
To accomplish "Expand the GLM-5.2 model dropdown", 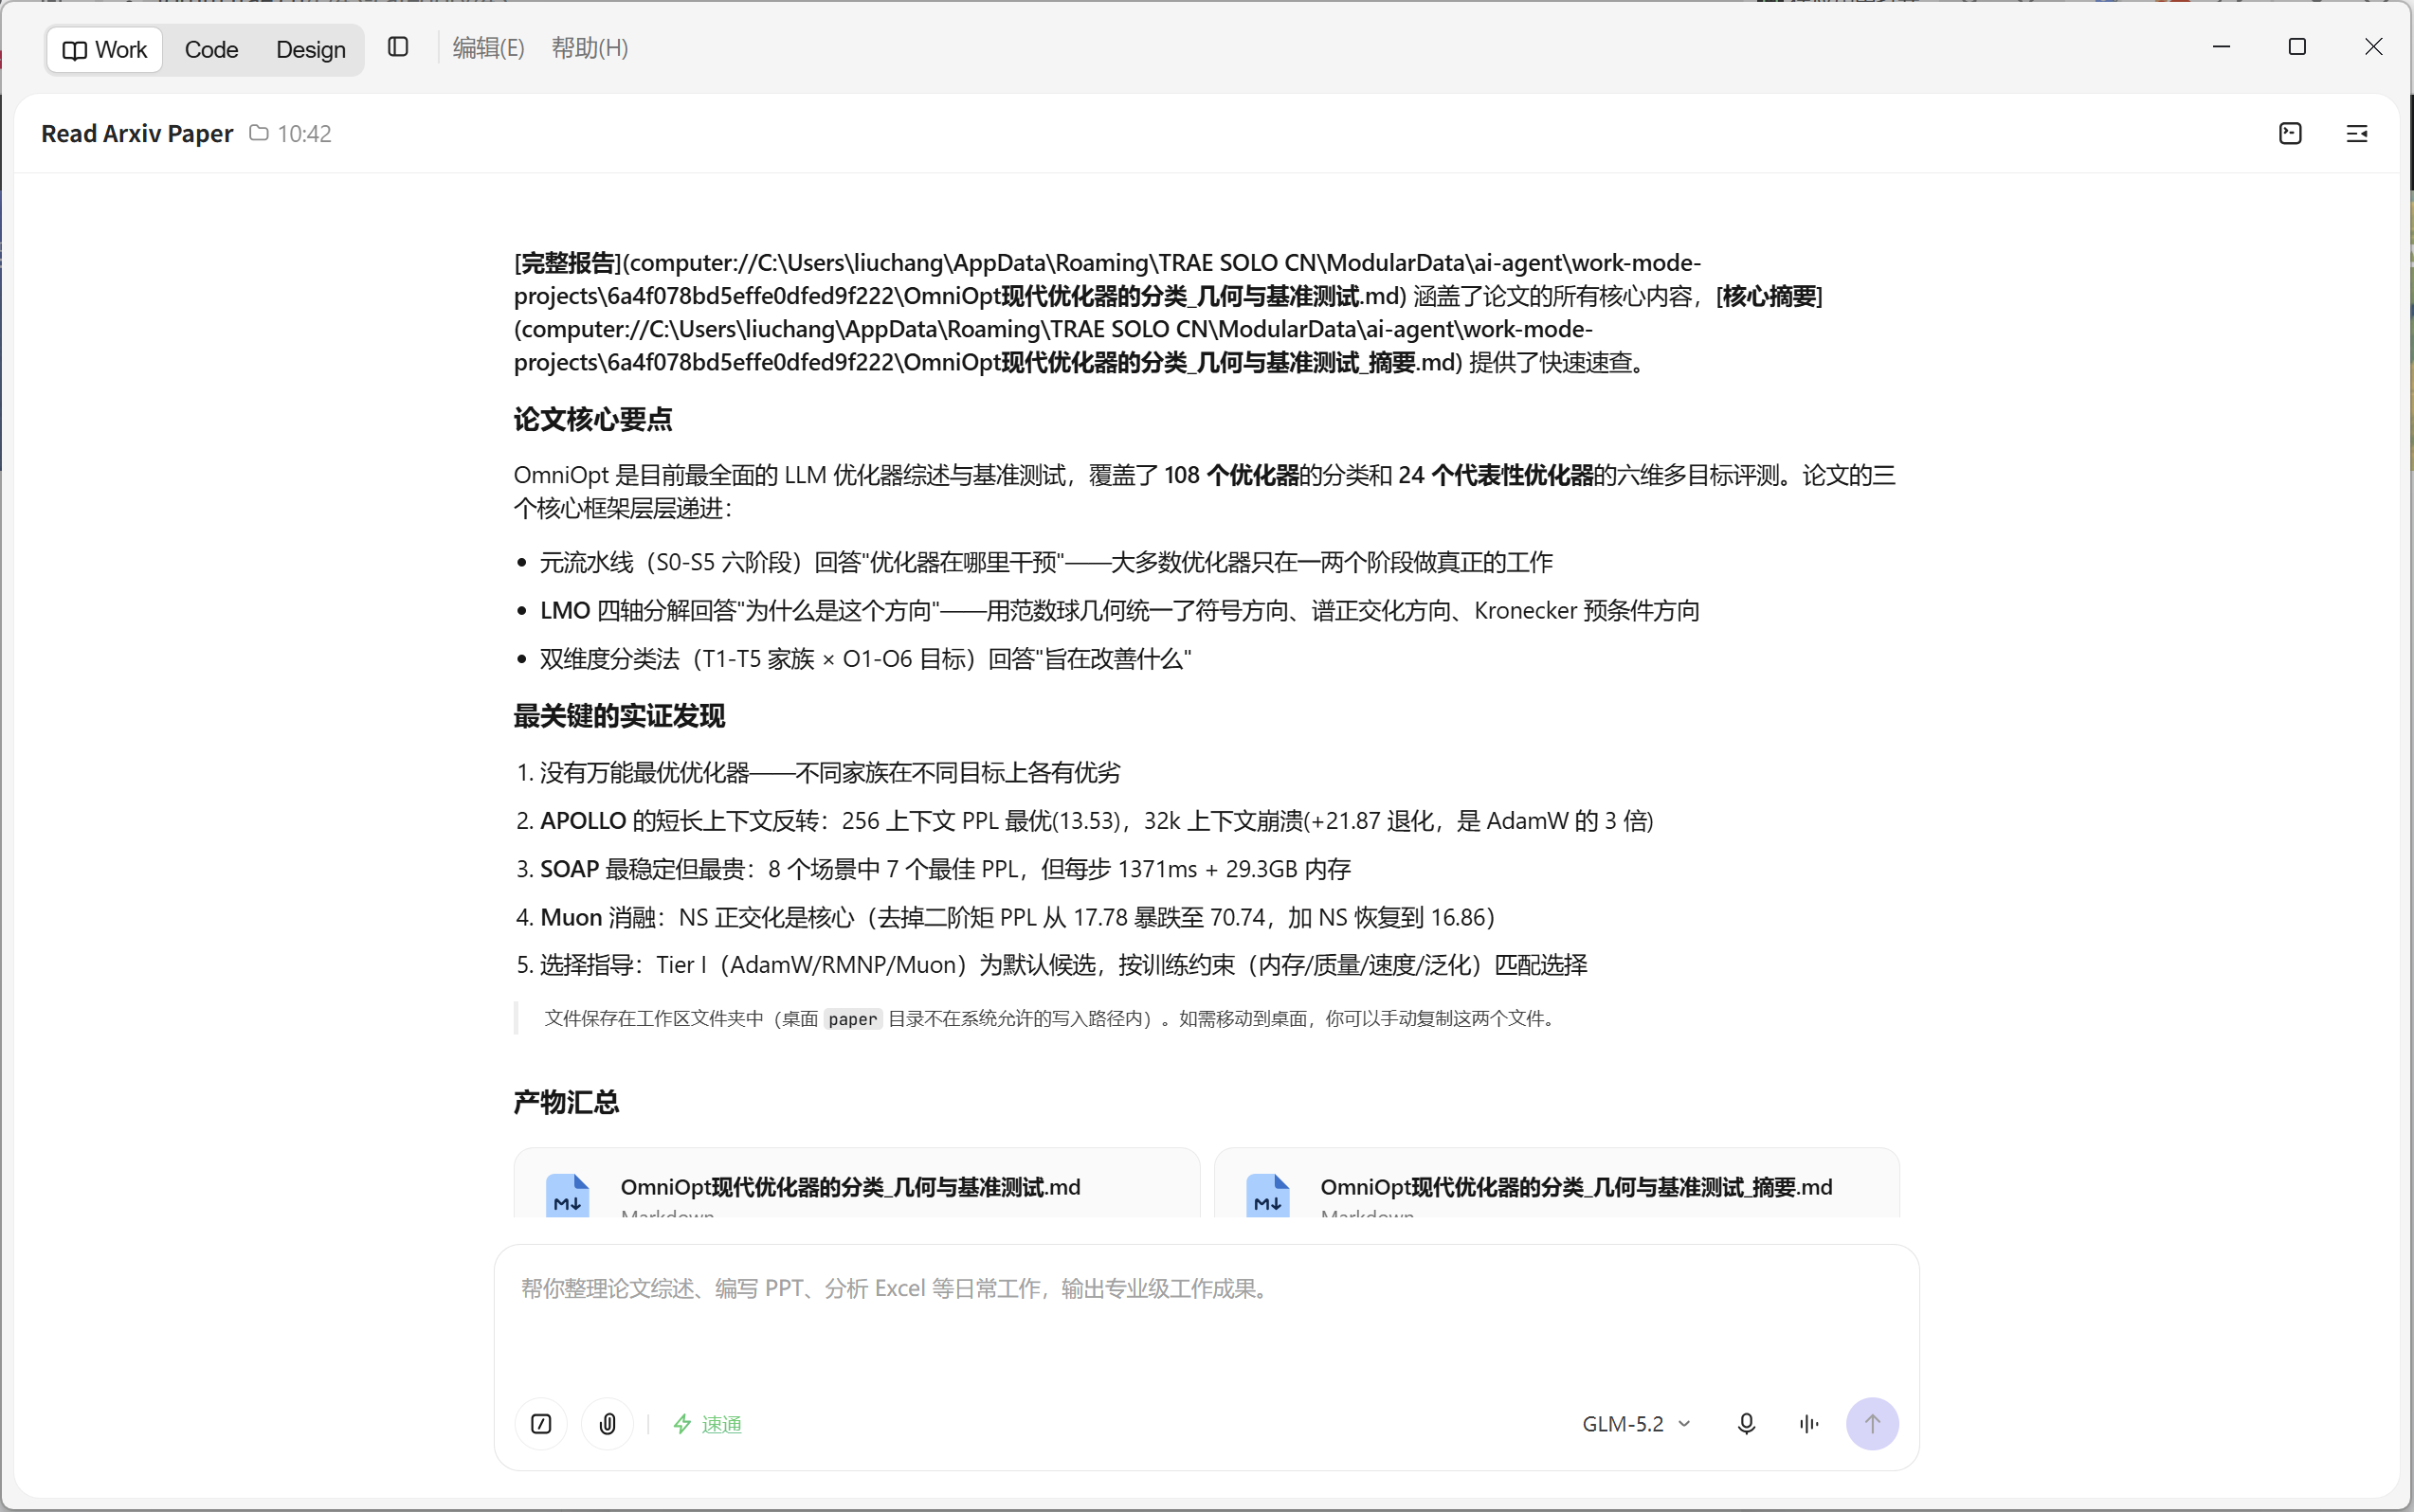I will pos(1637,1424).
